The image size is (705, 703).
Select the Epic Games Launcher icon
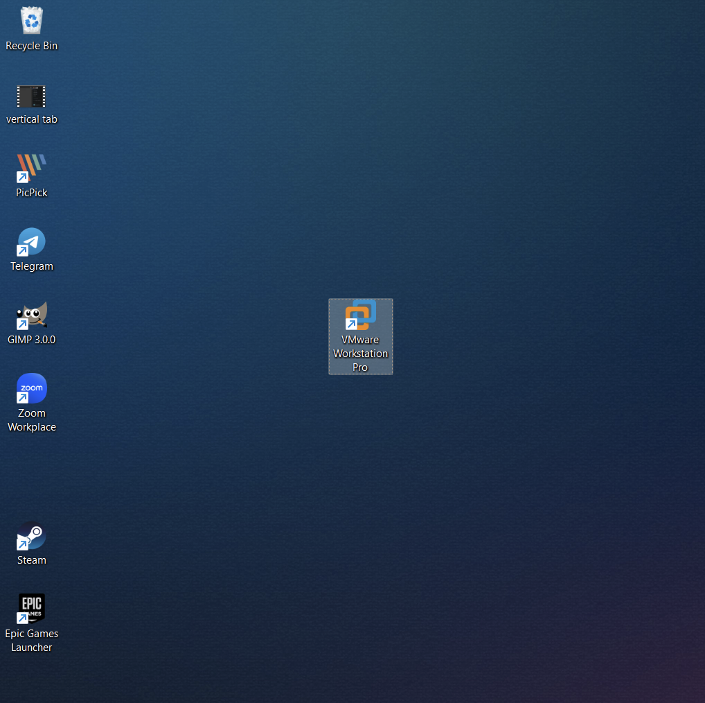coord(32,609)
